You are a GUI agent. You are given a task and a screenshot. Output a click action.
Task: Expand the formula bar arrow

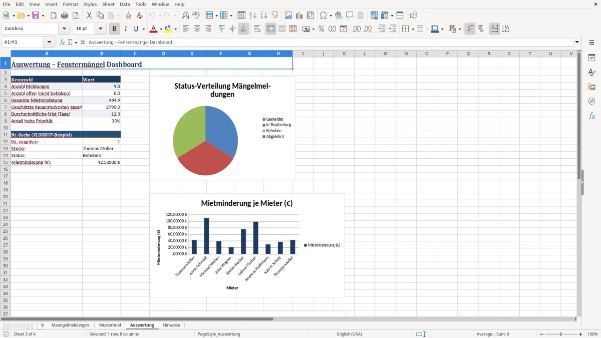click(x=577, y=43)
